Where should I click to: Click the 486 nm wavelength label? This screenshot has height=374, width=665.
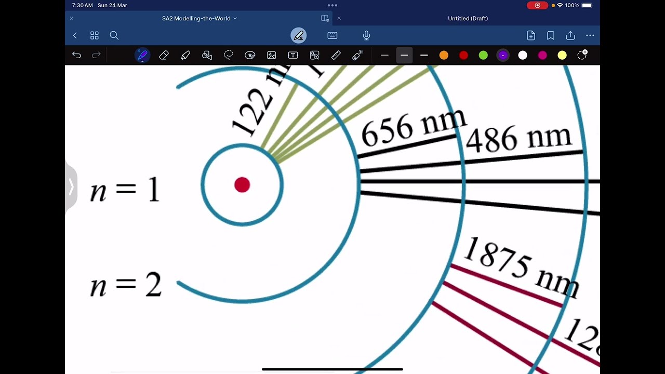(x=519, y=138)
